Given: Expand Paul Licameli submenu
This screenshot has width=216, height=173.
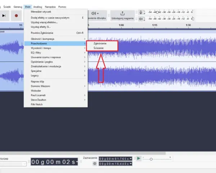Looking at the screenshot, I should click(56, 95).
